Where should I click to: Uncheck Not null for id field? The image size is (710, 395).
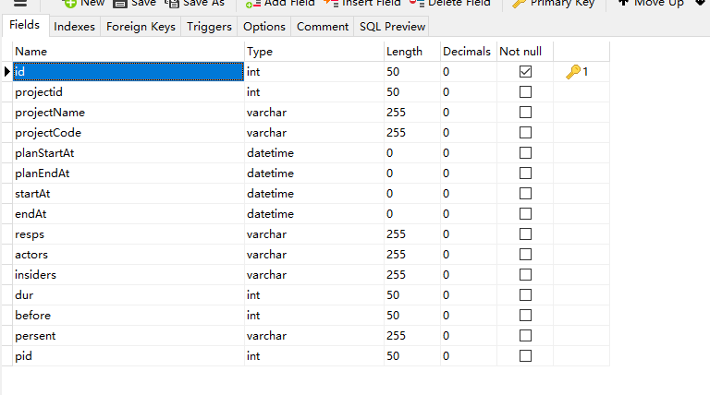[525, 71]
